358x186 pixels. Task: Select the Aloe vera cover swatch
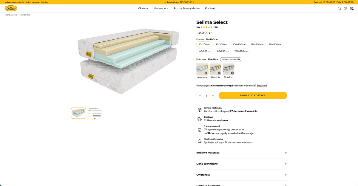pyautogui.click(x=202, y=69)
